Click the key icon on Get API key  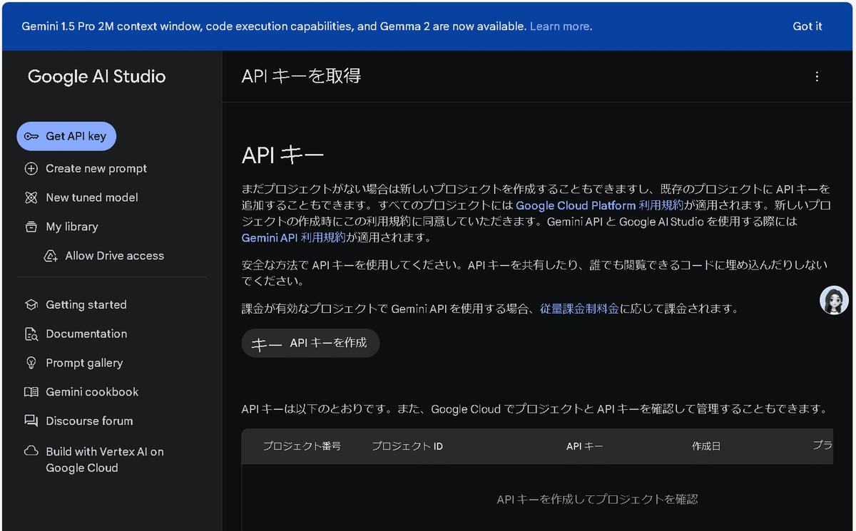coord(31,136)
